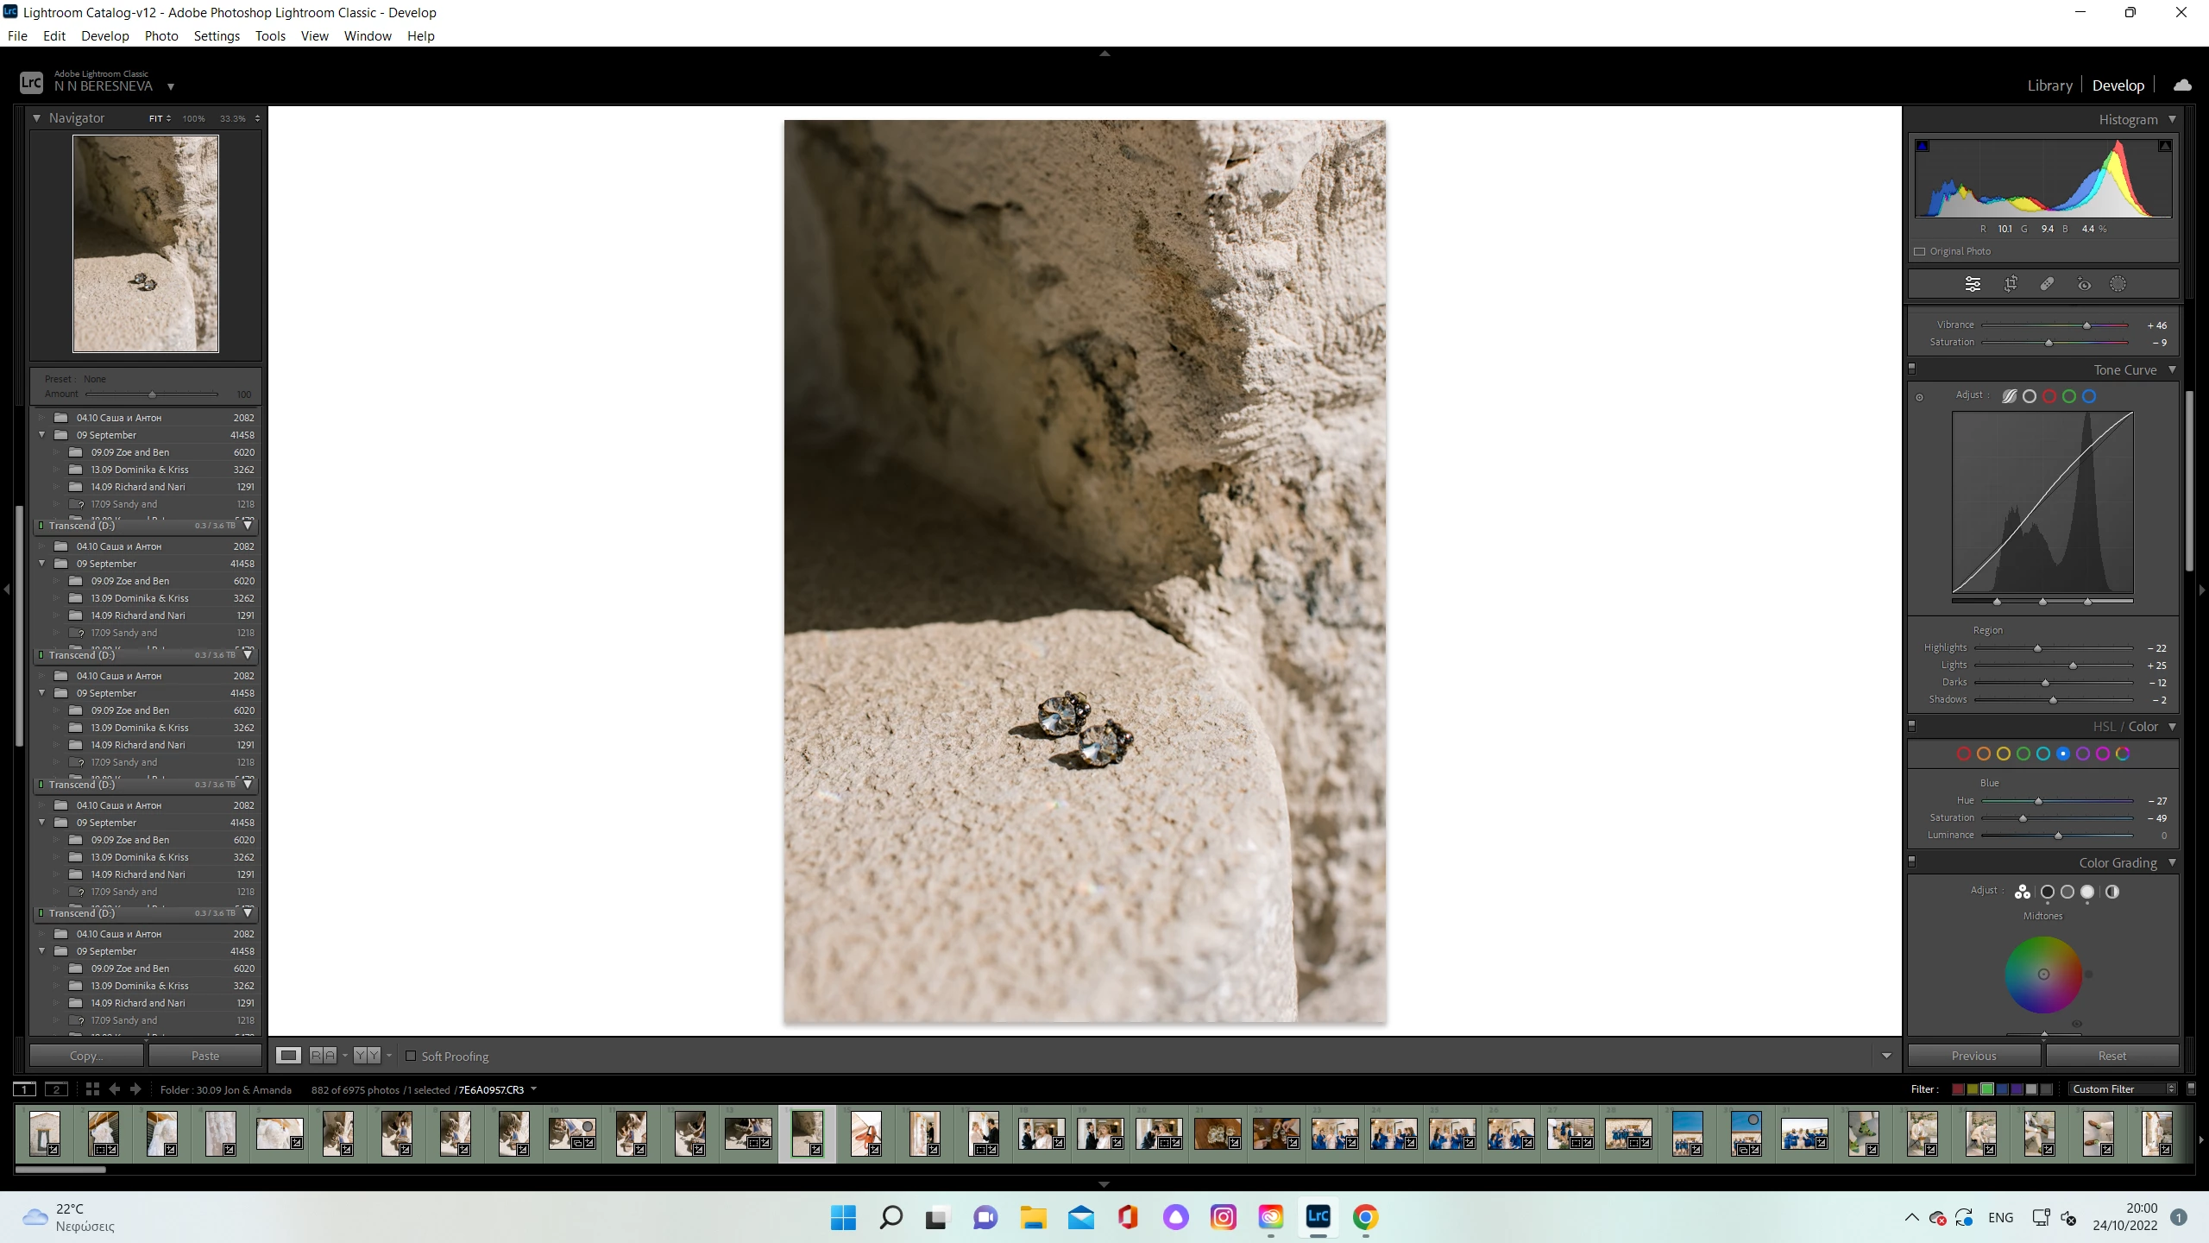Screen dimensions: 2209x1243
Task: Select the Crop Overlay tool
Action: pyautogui.click(x=2011, y=284)
